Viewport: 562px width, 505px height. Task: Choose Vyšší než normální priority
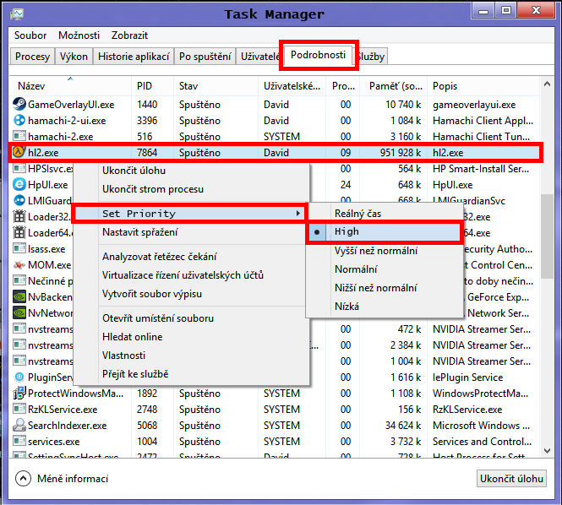point(385,251)
